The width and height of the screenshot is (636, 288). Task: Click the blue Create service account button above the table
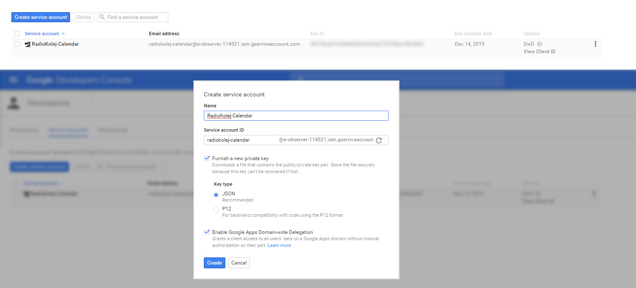41,17
